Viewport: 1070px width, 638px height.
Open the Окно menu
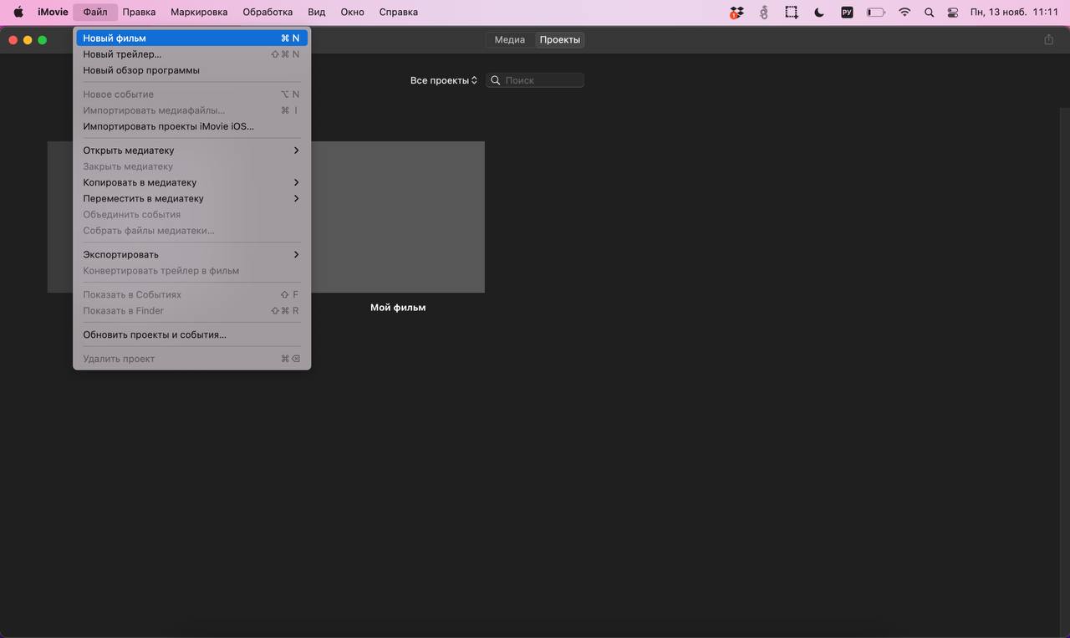[x=352, y=13]
